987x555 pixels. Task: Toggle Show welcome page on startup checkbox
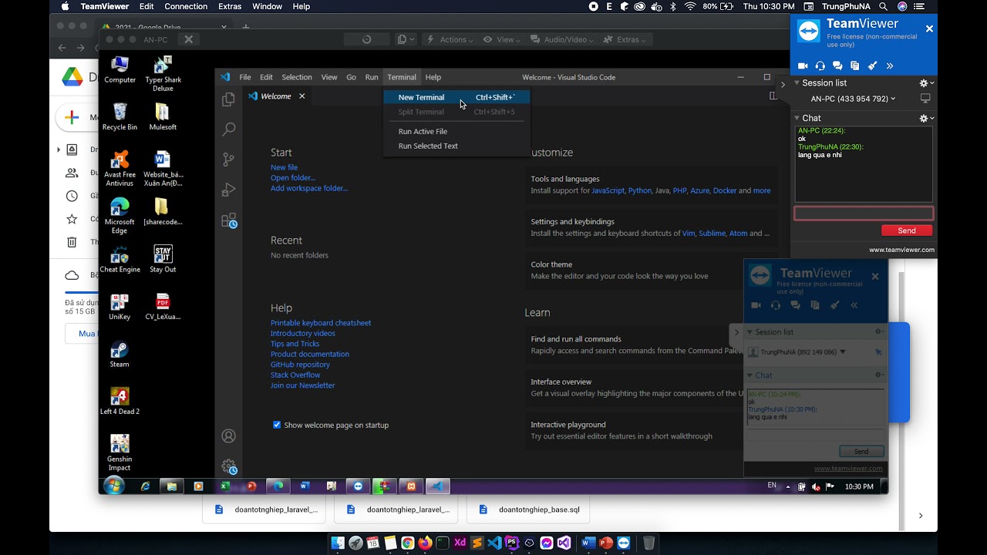pyautogui.click(x=277, y=425)
